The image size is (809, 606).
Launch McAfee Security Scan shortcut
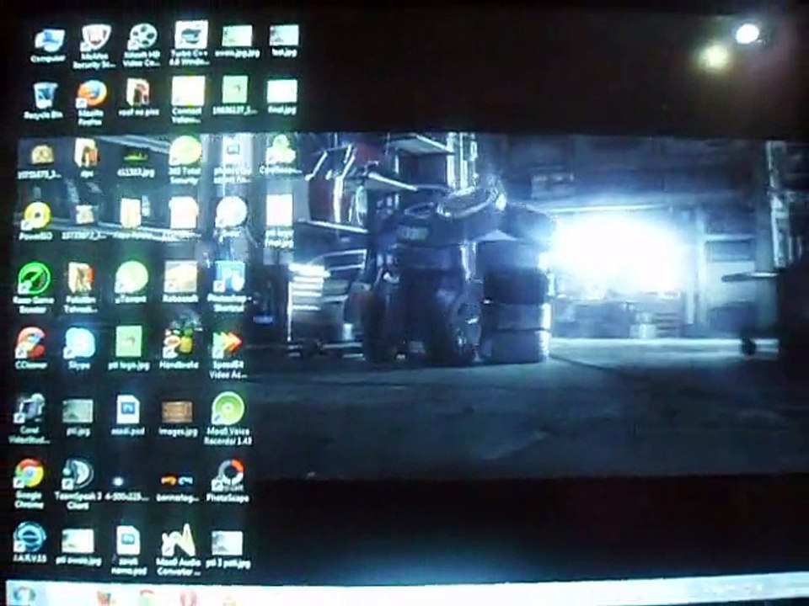click(x=94, y=45)
